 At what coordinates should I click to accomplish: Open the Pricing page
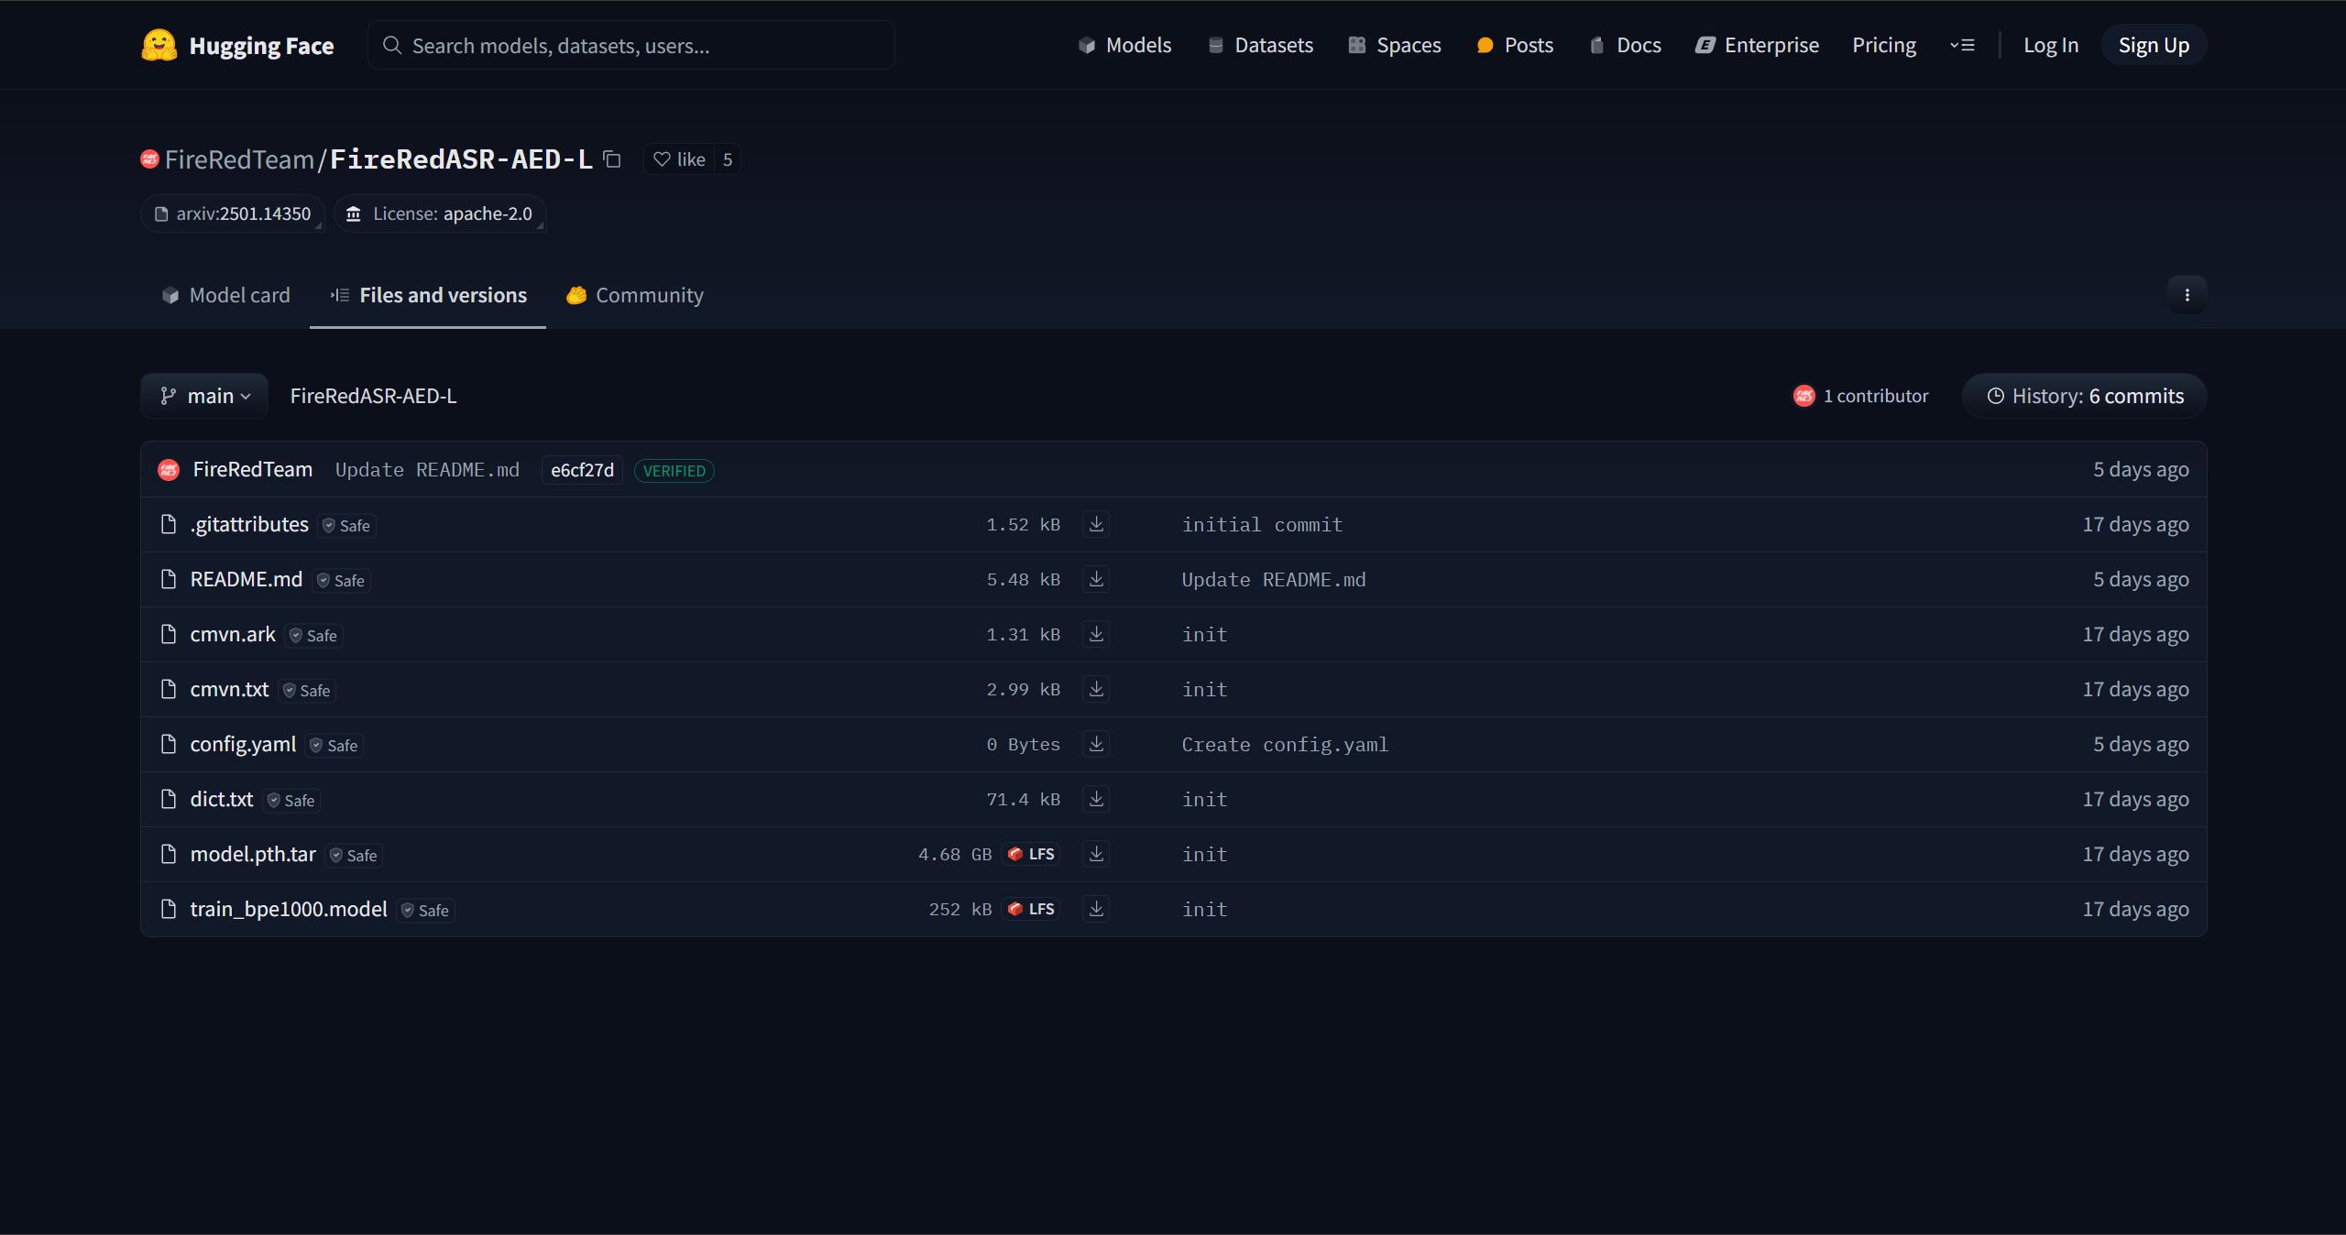pyautogui.click(x=1884, y=45)
